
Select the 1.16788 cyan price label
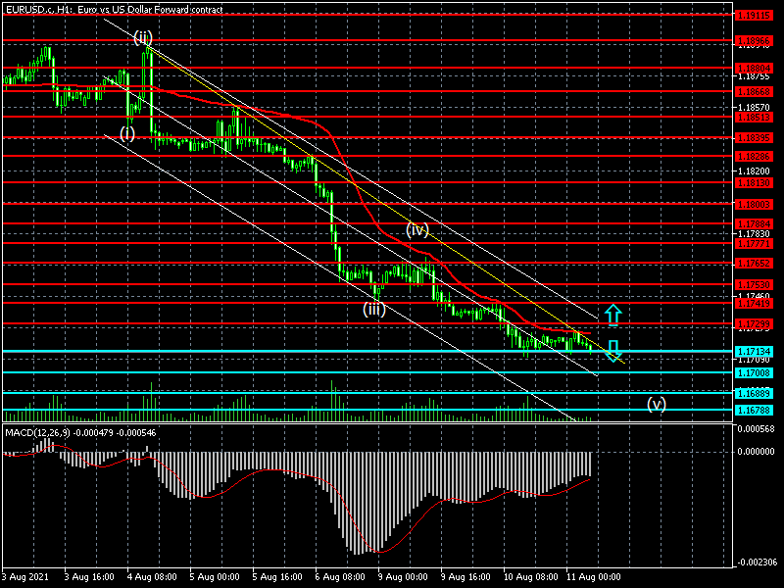(x=754, y=411)
